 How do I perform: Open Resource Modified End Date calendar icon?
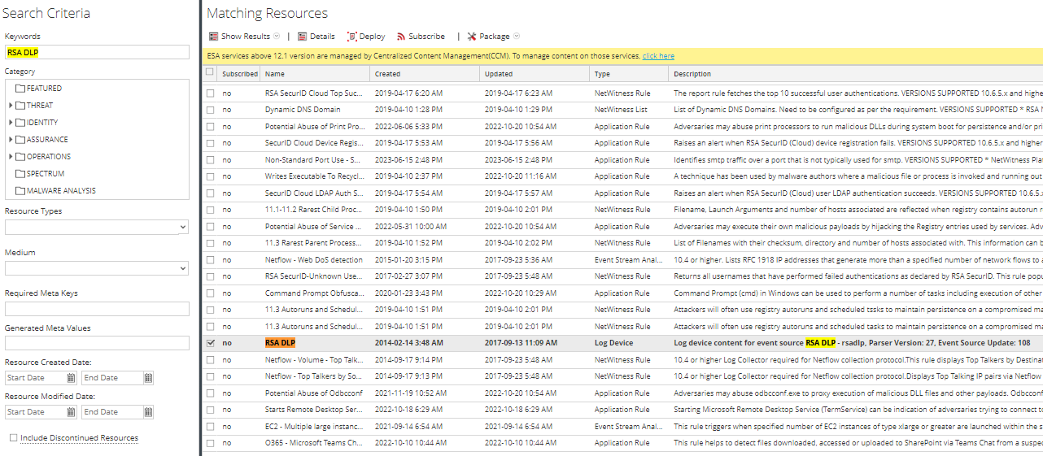(x=148, y=412)
